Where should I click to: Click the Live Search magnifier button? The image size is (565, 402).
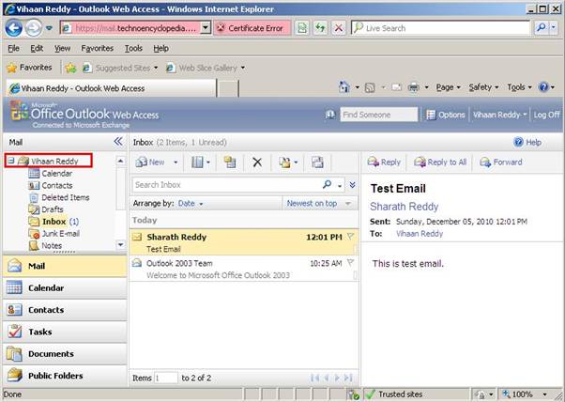click(x=542, y=27)
